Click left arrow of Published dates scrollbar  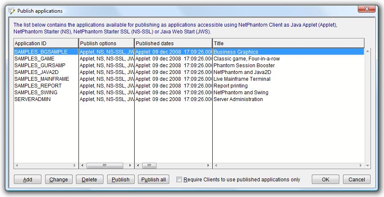pos(138,166)
